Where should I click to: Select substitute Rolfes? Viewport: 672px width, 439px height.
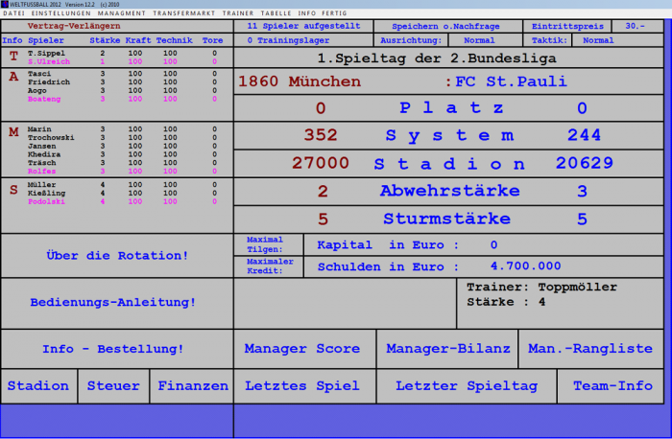click(41, 172)
